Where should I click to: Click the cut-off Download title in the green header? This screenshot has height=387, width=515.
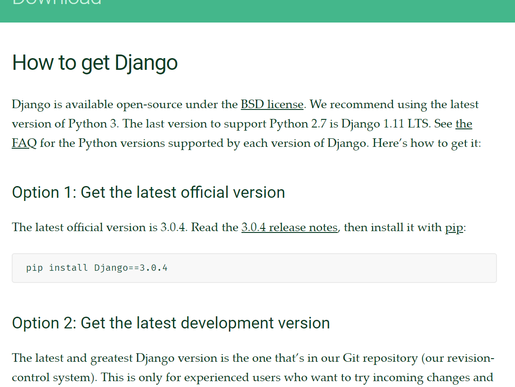[57, 2]
